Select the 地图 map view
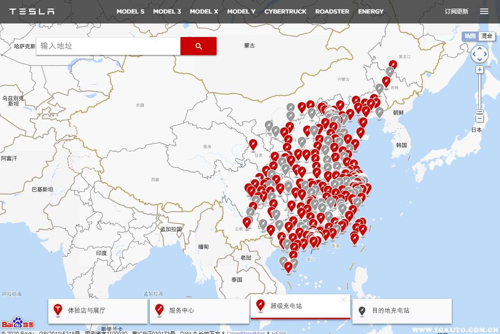500x334 pixels. [470, 36]
